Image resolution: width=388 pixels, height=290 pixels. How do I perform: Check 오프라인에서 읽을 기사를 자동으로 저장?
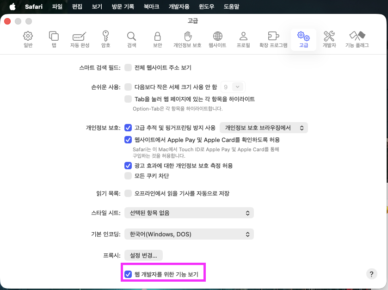pos(128,193)
